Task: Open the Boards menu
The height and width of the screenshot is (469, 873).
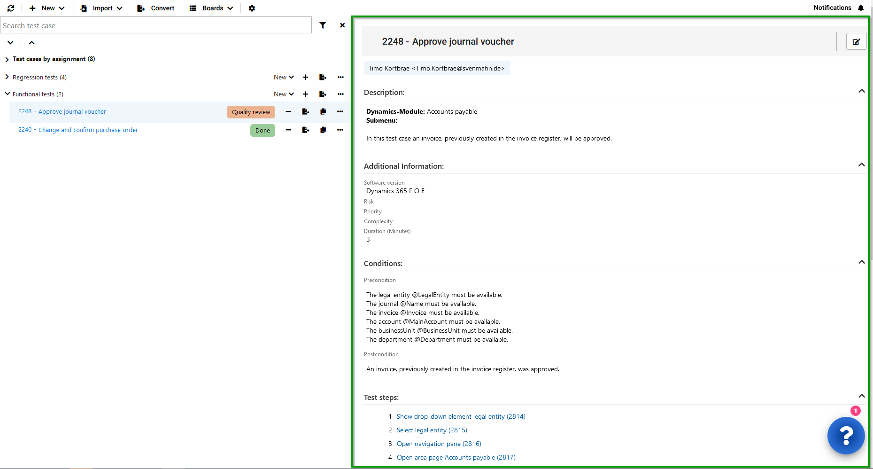Action: [211, 8]
